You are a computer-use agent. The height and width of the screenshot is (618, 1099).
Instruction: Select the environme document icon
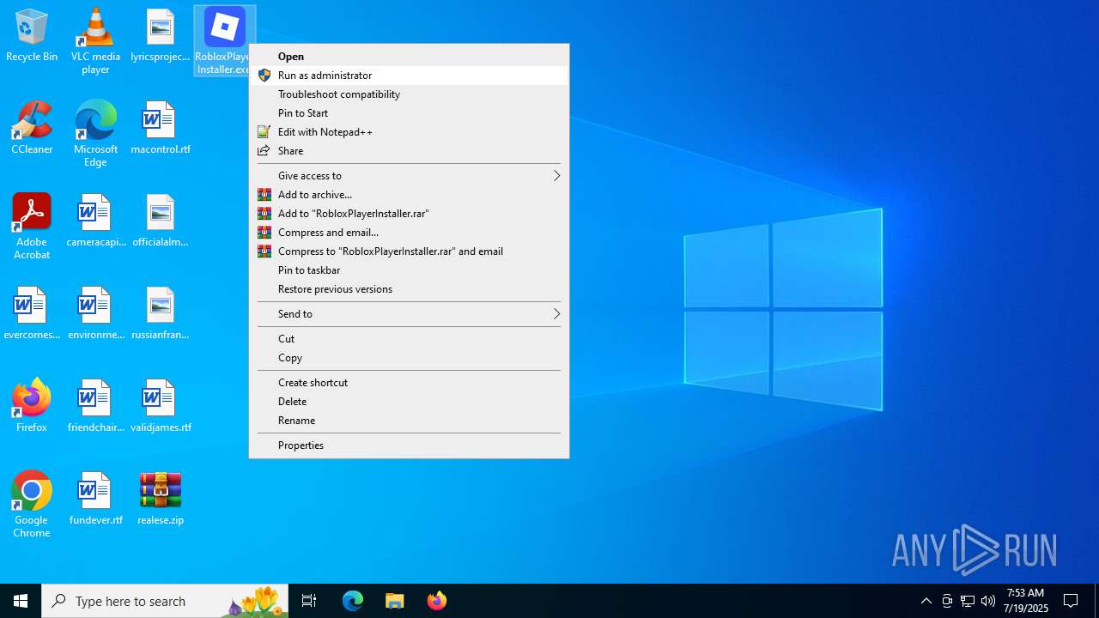95,313
